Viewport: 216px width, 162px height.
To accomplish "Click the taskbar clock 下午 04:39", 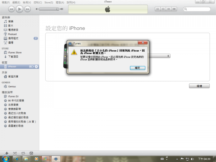I will pos(204,159).
